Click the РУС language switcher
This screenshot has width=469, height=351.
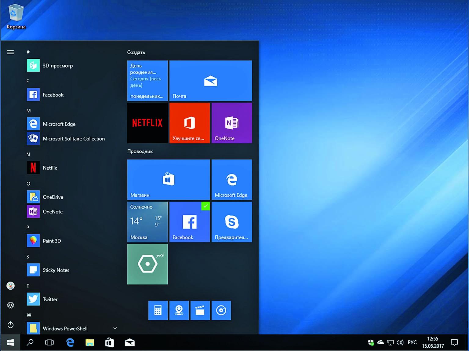[x=412, y=342]
